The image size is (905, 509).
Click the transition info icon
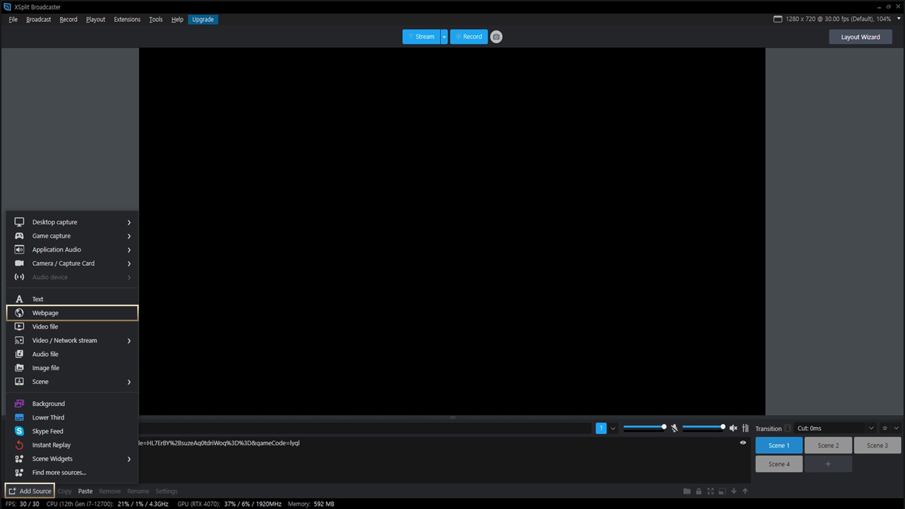787,428
